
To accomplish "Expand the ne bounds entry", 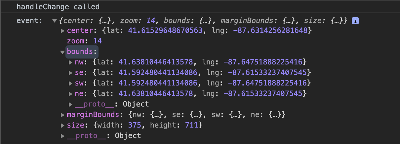I will click(70, 94).
